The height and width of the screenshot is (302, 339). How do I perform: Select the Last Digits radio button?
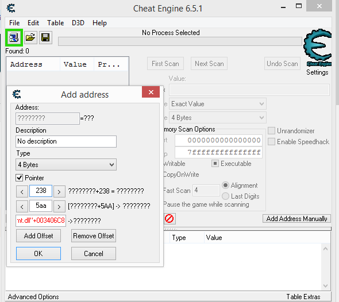pyautogui.click(x=225, y=196)
